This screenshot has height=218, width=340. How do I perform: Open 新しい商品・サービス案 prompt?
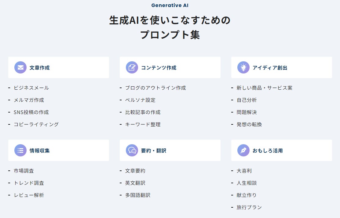pyautogui.click(x=265, y=88)
